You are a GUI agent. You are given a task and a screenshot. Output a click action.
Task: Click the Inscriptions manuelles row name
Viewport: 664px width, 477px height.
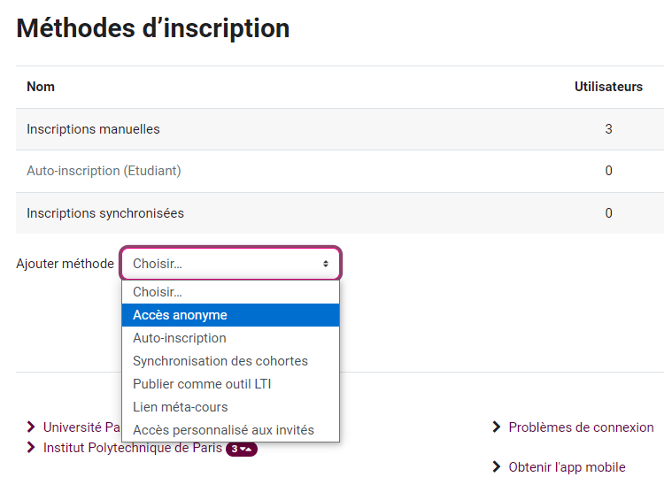point(93,129)
